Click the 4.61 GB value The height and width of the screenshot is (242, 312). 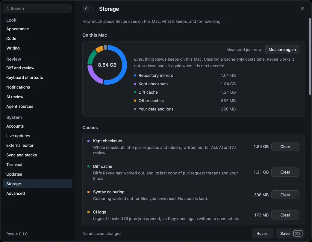(x=228, y=75)
